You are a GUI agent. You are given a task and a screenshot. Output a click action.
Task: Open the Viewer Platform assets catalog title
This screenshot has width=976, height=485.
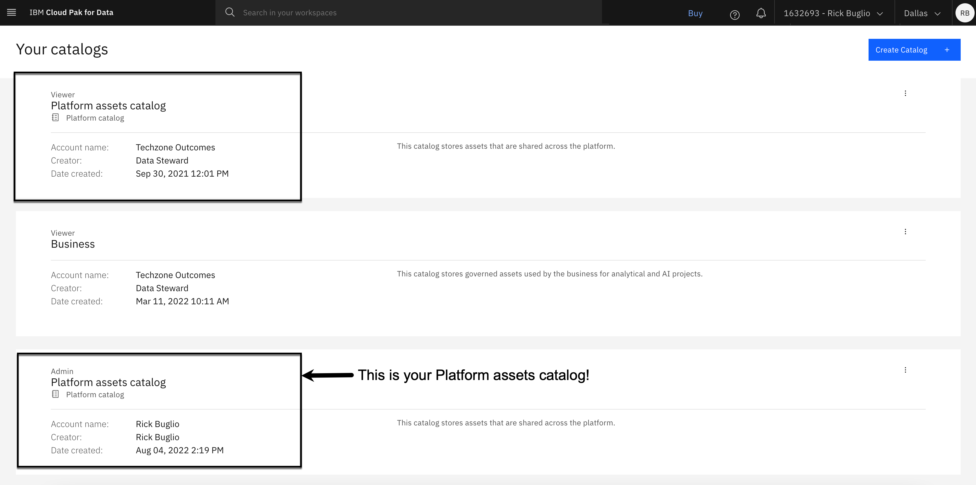click(x=108, y=106)
